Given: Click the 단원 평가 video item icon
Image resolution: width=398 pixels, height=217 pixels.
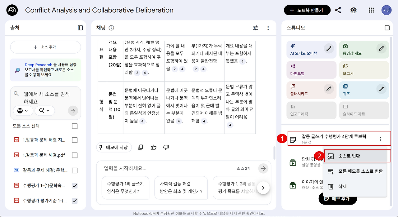Looking at the screenshot, I should pyautogui.click(x=293, y=162).
